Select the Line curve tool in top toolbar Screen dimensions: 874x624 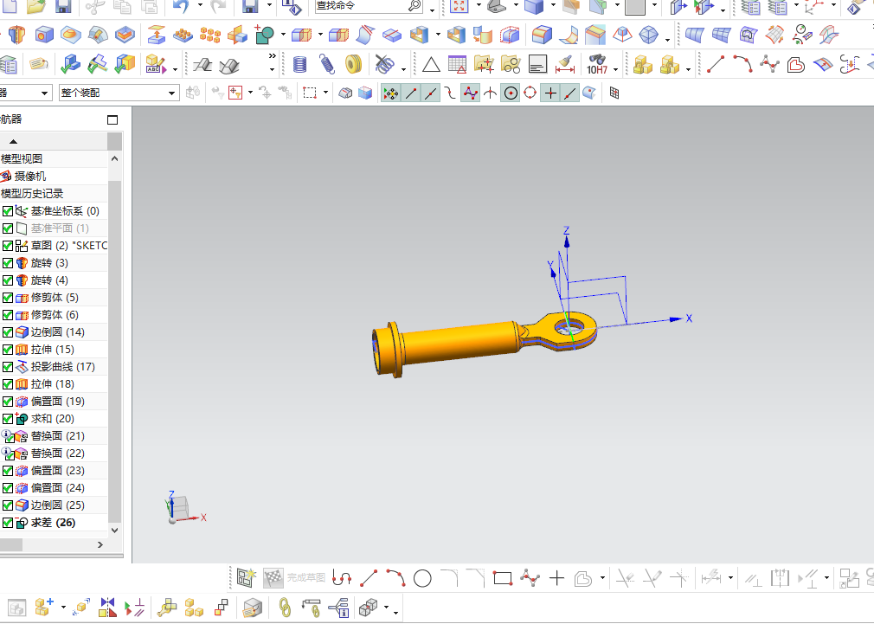coord(716,65)
